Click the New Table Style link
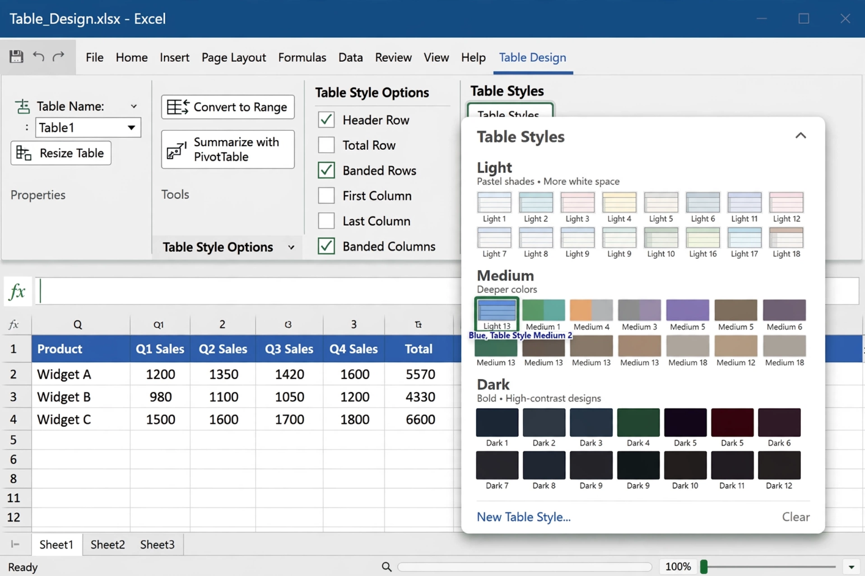 pos(524,517)
